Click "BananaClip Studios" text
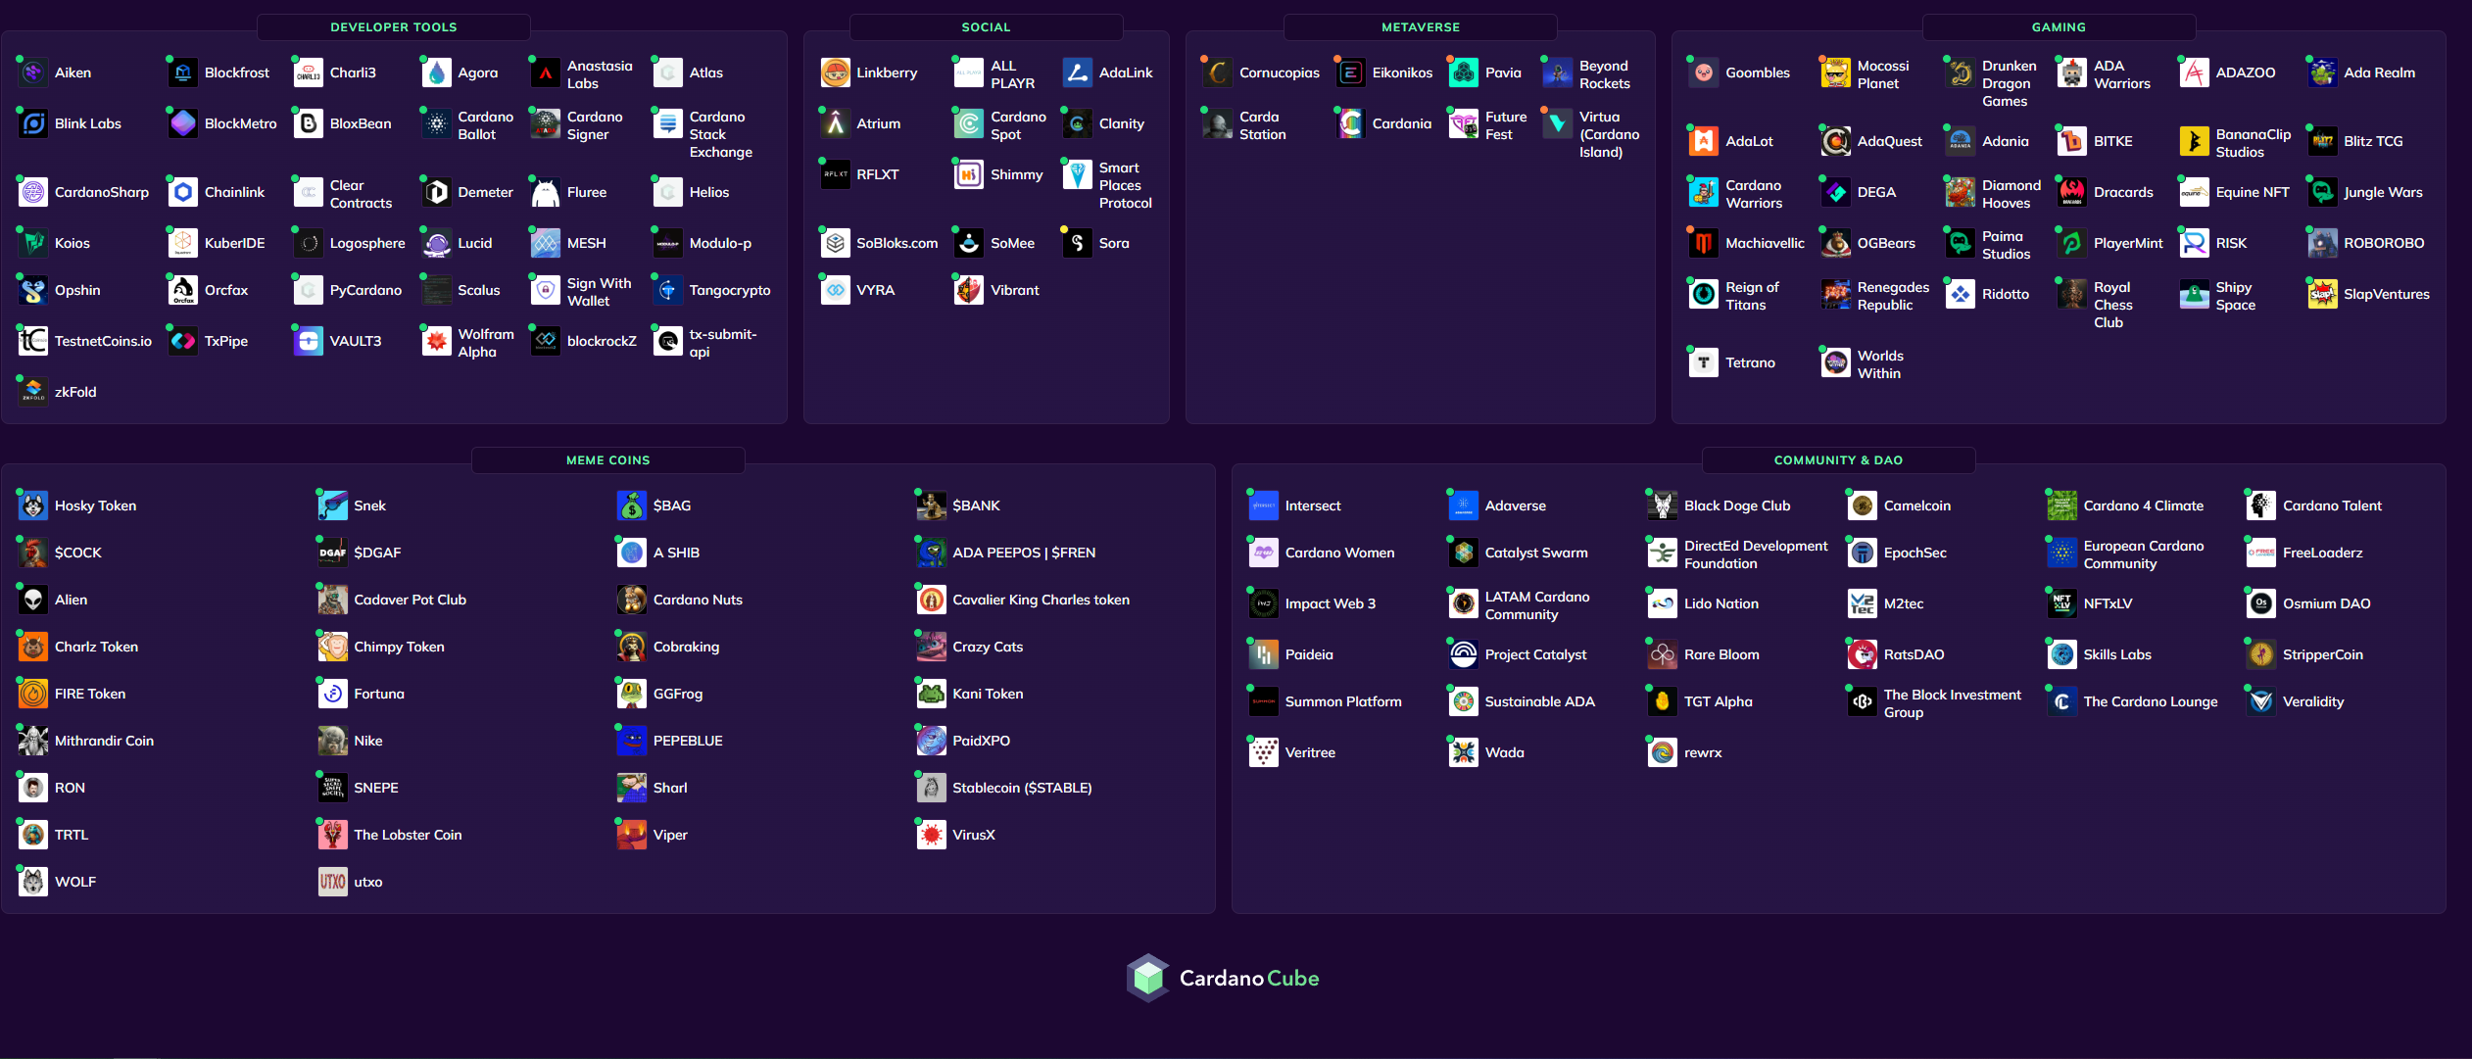This screenshot has height=1059, width=2472. (x=2253, y=143)
